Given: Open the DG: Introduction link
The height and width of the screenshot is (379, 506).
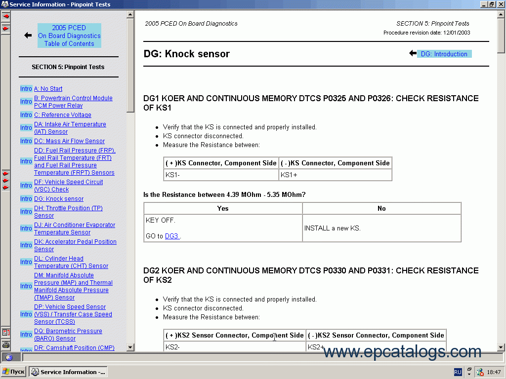Looking at the screenshot, I should pos(444,54).
